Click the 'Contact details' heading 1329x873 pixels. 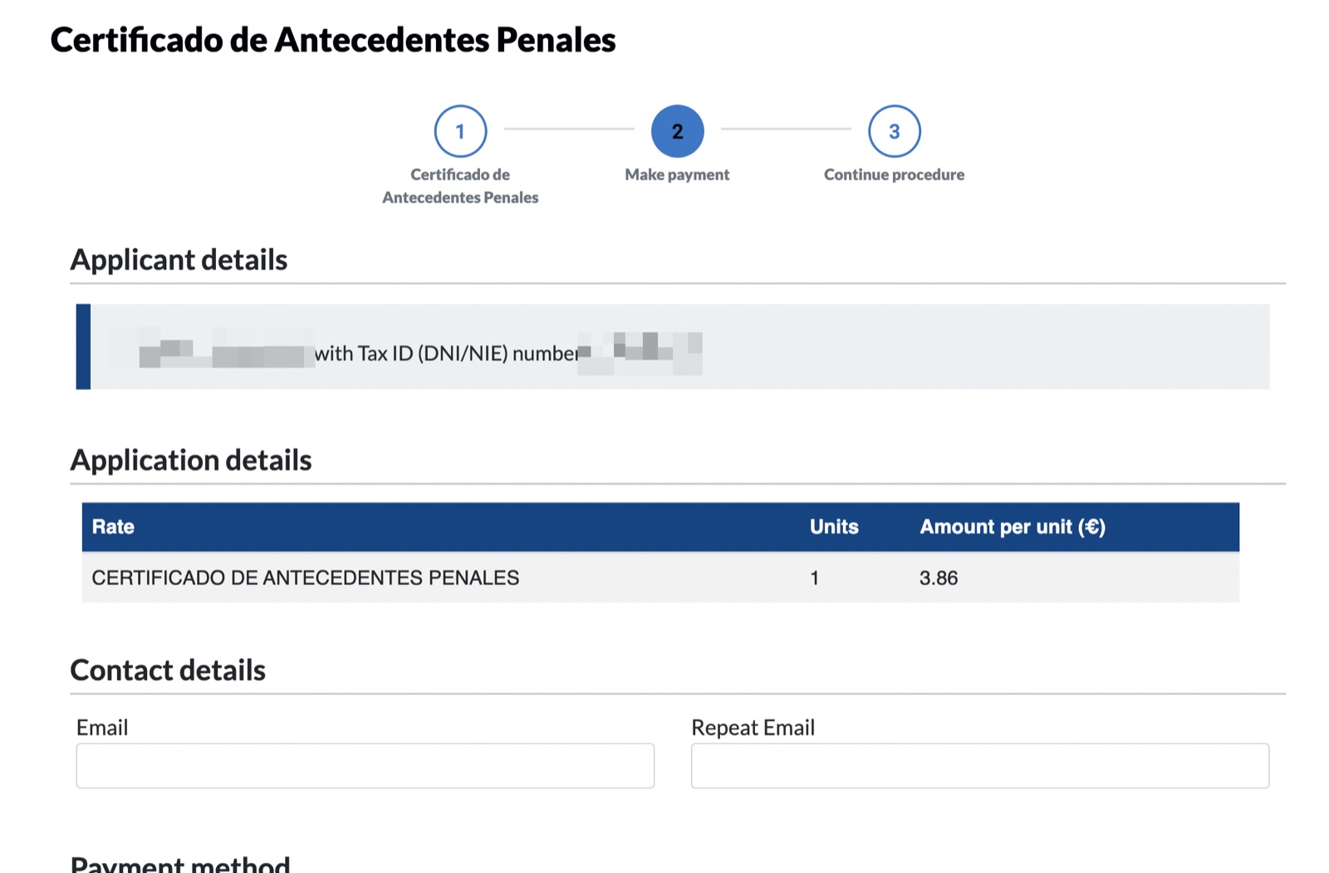[168, 670]
